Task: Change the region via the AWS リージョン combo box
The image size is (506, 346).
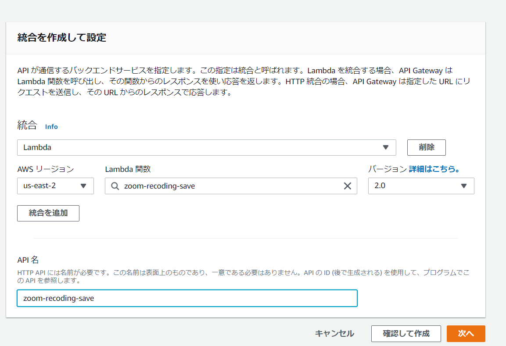Action: pos(55,186)
